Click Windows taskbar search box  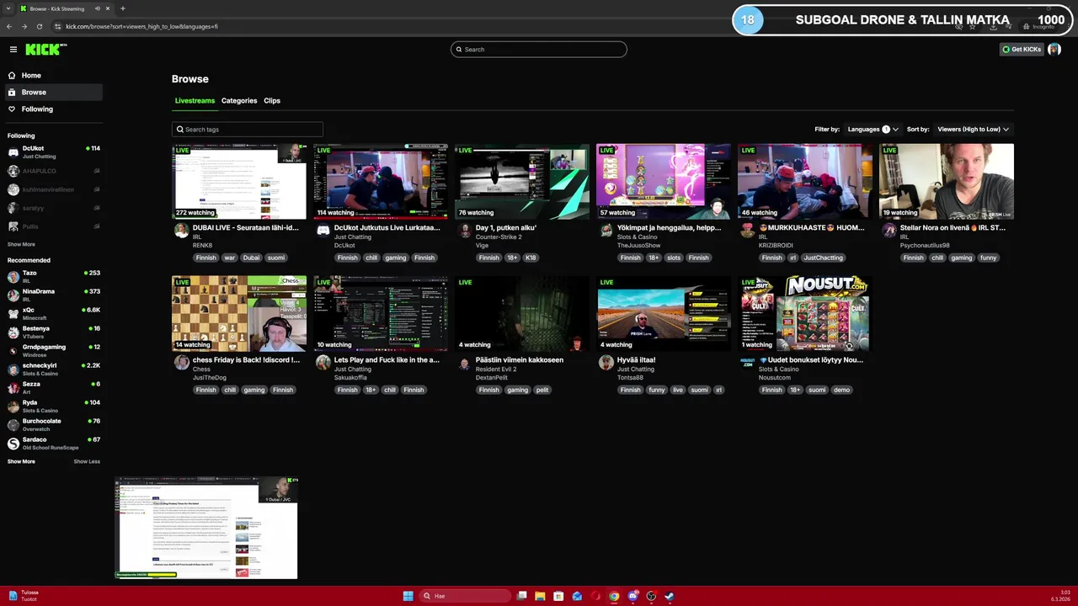pyautogui.click(x=465, y=596)
